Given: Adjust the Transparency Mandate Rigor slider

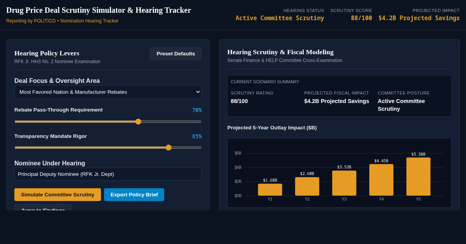Looking at the screenshot, I should [x=108, y=148].
